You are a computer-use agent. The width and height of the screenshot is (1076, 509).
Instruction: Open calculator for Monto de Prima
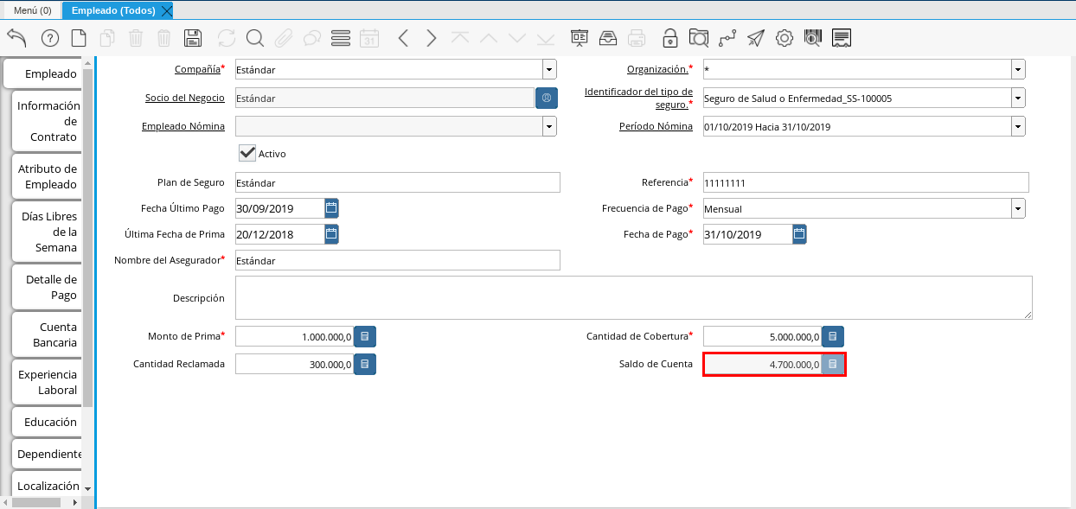coord(365,336)
